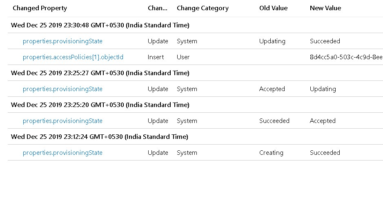Open provisioningState link under 23:30:48 entry
This screenshot has width=383, height=203.
(62, 41)
